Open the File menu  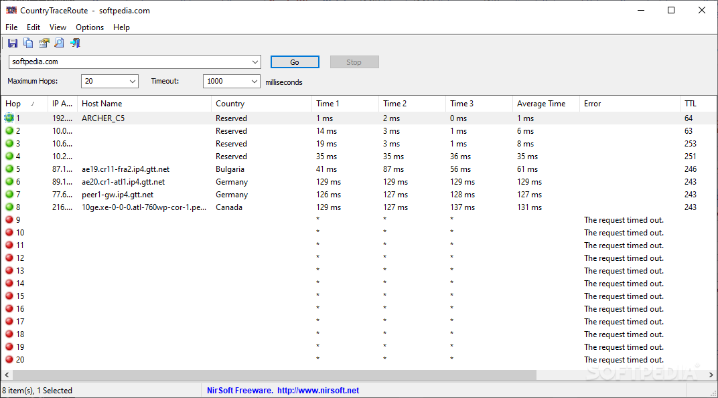click(11, 27)
